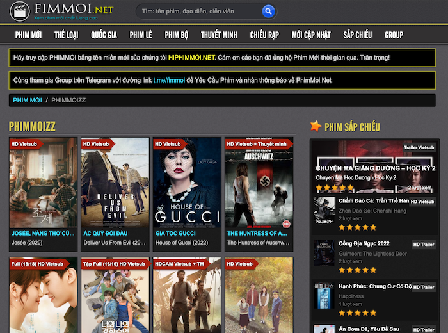The height and width of the screenshot is (333, 448).
Task: Click the Phim Mới breadcrumb link
Action: pyautogui.click(x=28, y=101)
